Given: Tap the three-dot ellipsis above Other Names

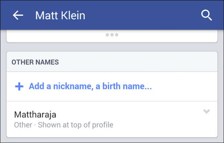Looking at the screenshot, I should (x=112, y=35).
